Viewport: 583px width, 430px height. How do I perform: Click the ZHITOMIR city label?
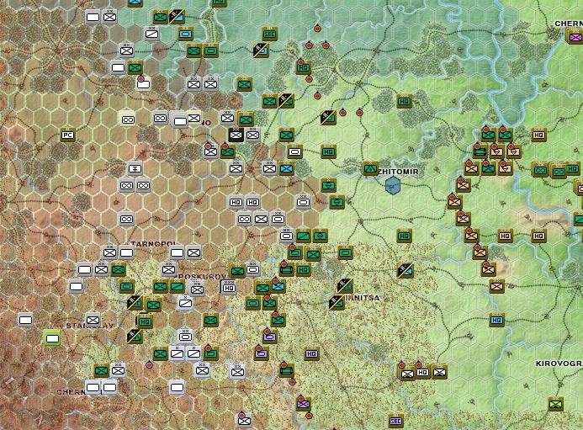pyautogui.click(x=398, y=172)
